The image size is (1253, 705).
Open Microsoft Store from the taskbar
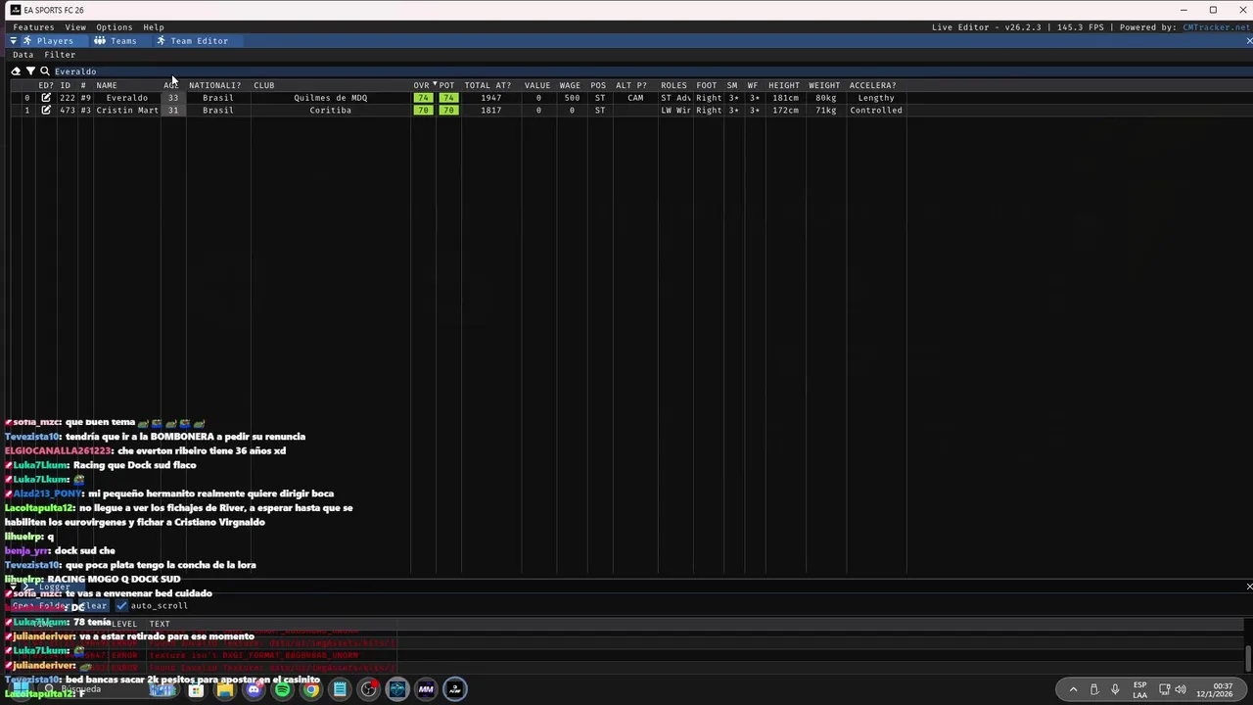pyautogui.click(x=196, y=689)
